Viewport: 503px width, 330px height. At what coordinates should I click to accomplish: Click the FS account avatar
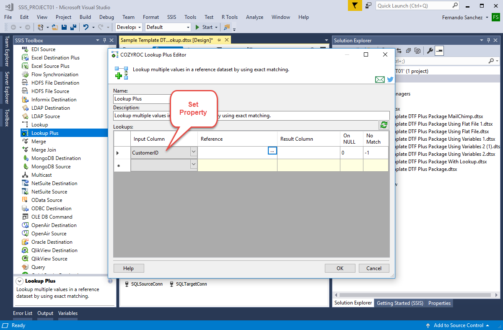(495, 17)
